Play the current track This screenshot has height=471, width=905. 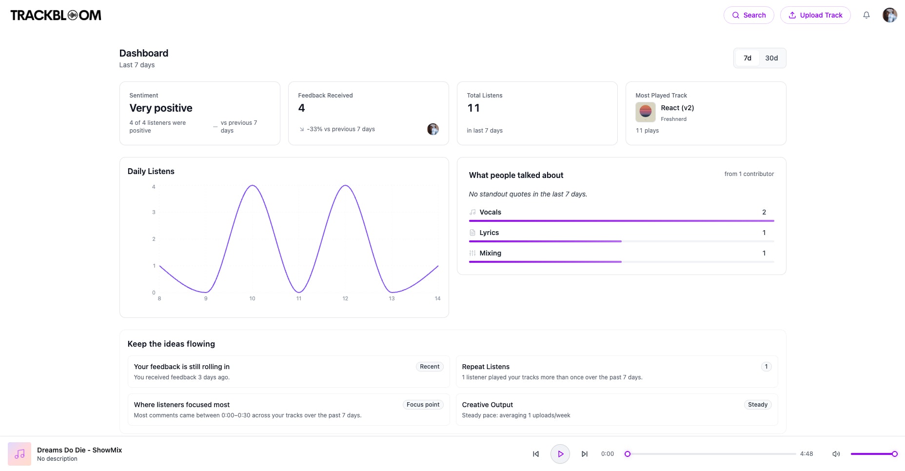[x=560, y=454]
